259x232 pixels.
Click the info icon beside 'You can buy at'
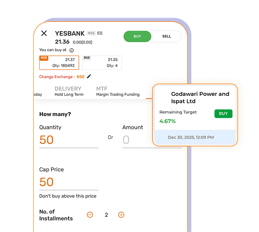tap(72, 50)
